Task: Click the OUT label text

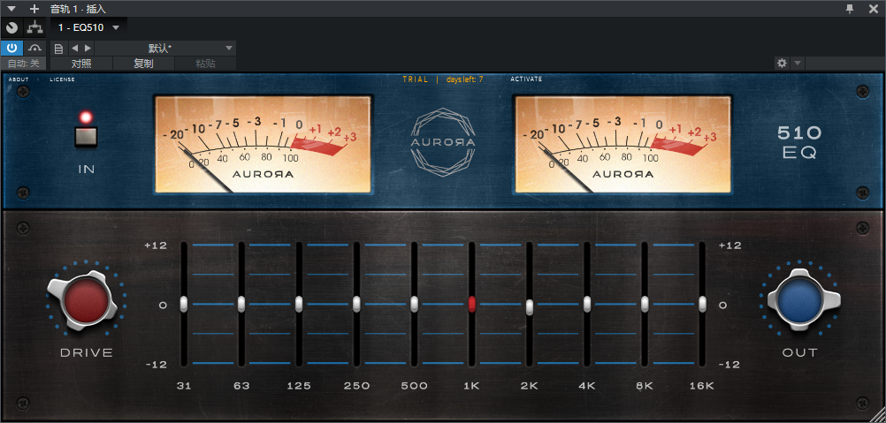Action: point(799,353)
